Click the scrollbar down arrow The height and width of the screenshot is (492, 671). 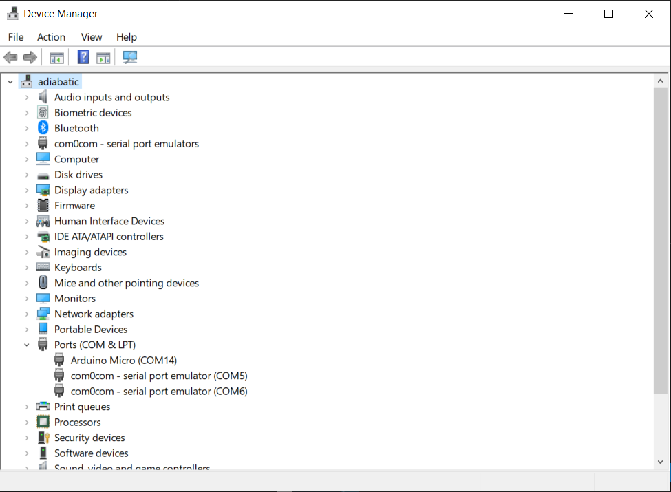660,462
